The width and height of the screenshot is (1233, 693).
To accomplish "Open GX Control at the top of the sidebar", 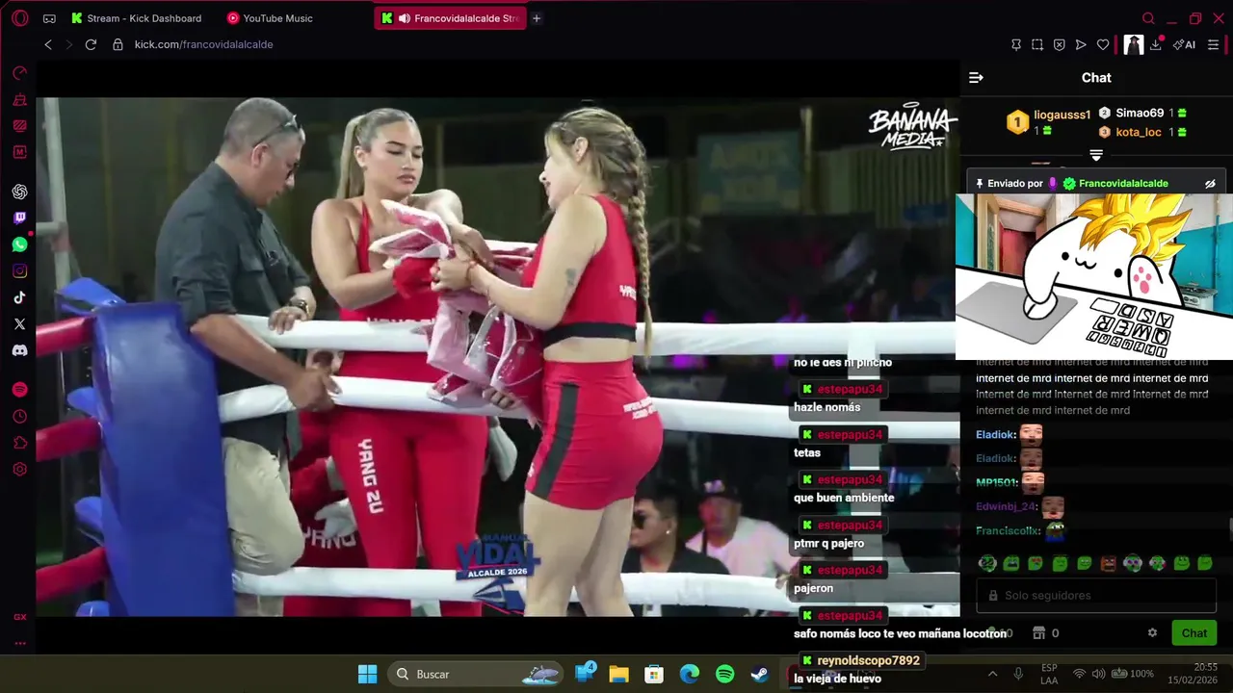I will tap(19, 73).
